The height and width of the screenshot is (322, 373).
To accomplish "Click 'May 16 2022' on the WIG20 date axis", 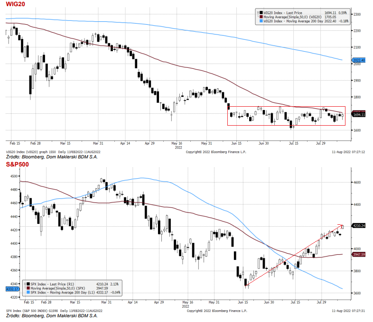I will pos(177,145).
